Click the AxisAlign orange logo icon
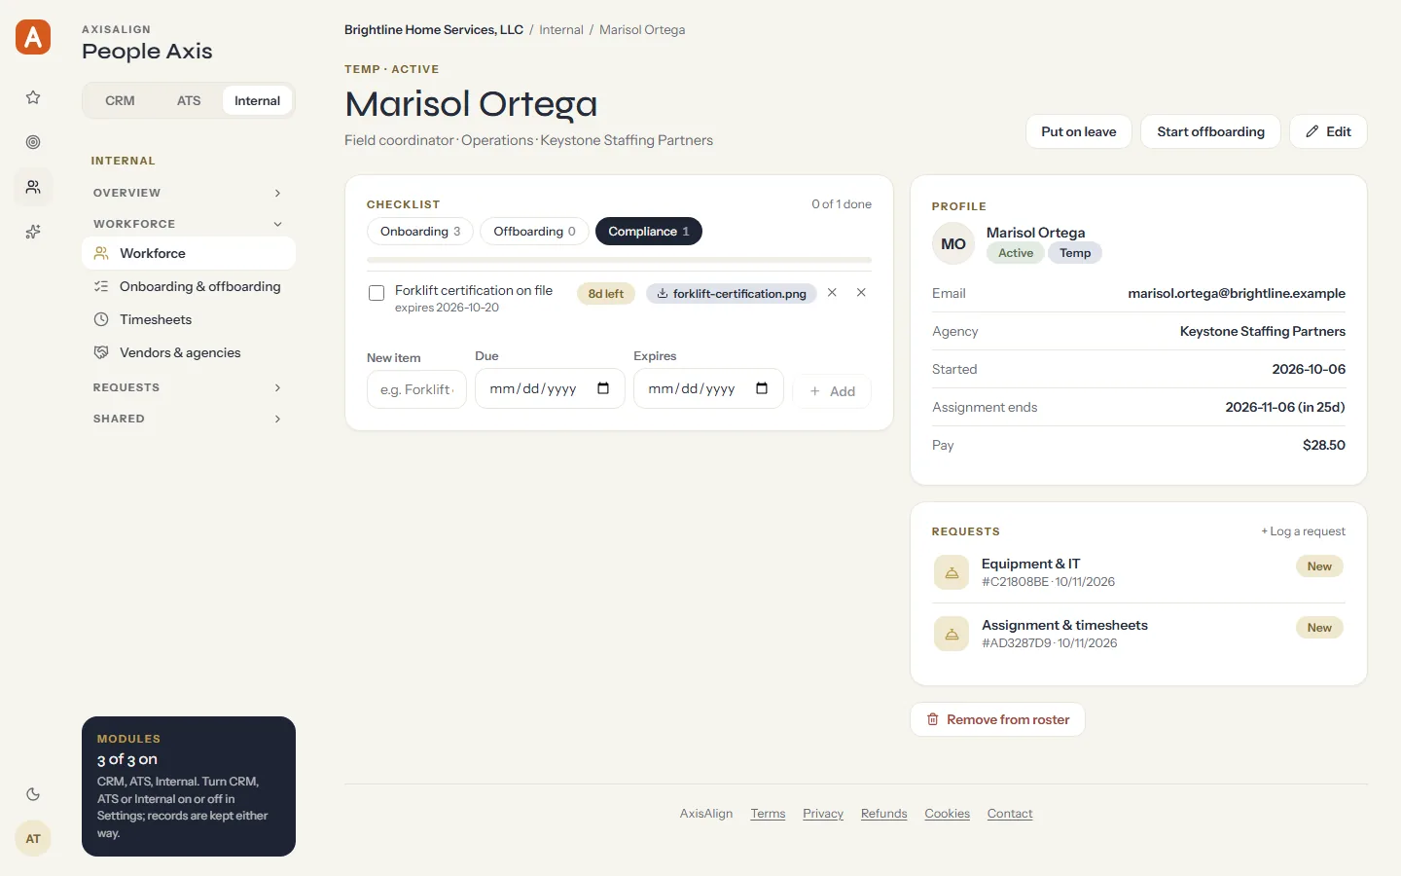Screen dimensions: 1401x876 click(x=33, y=37)
